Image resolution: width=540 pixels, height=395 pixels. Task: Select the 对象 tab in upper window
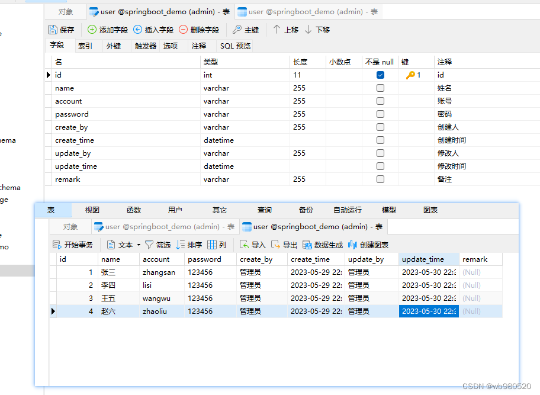tap(66, 12)
